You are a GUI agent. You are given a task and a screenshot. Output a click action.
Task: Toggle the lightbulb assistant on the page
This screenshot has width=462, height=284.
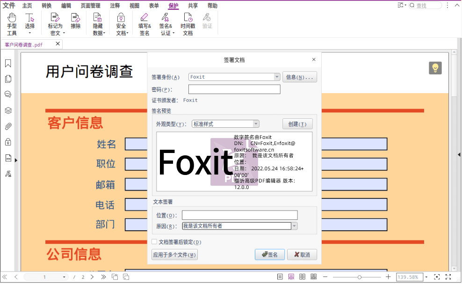(435, 68)
